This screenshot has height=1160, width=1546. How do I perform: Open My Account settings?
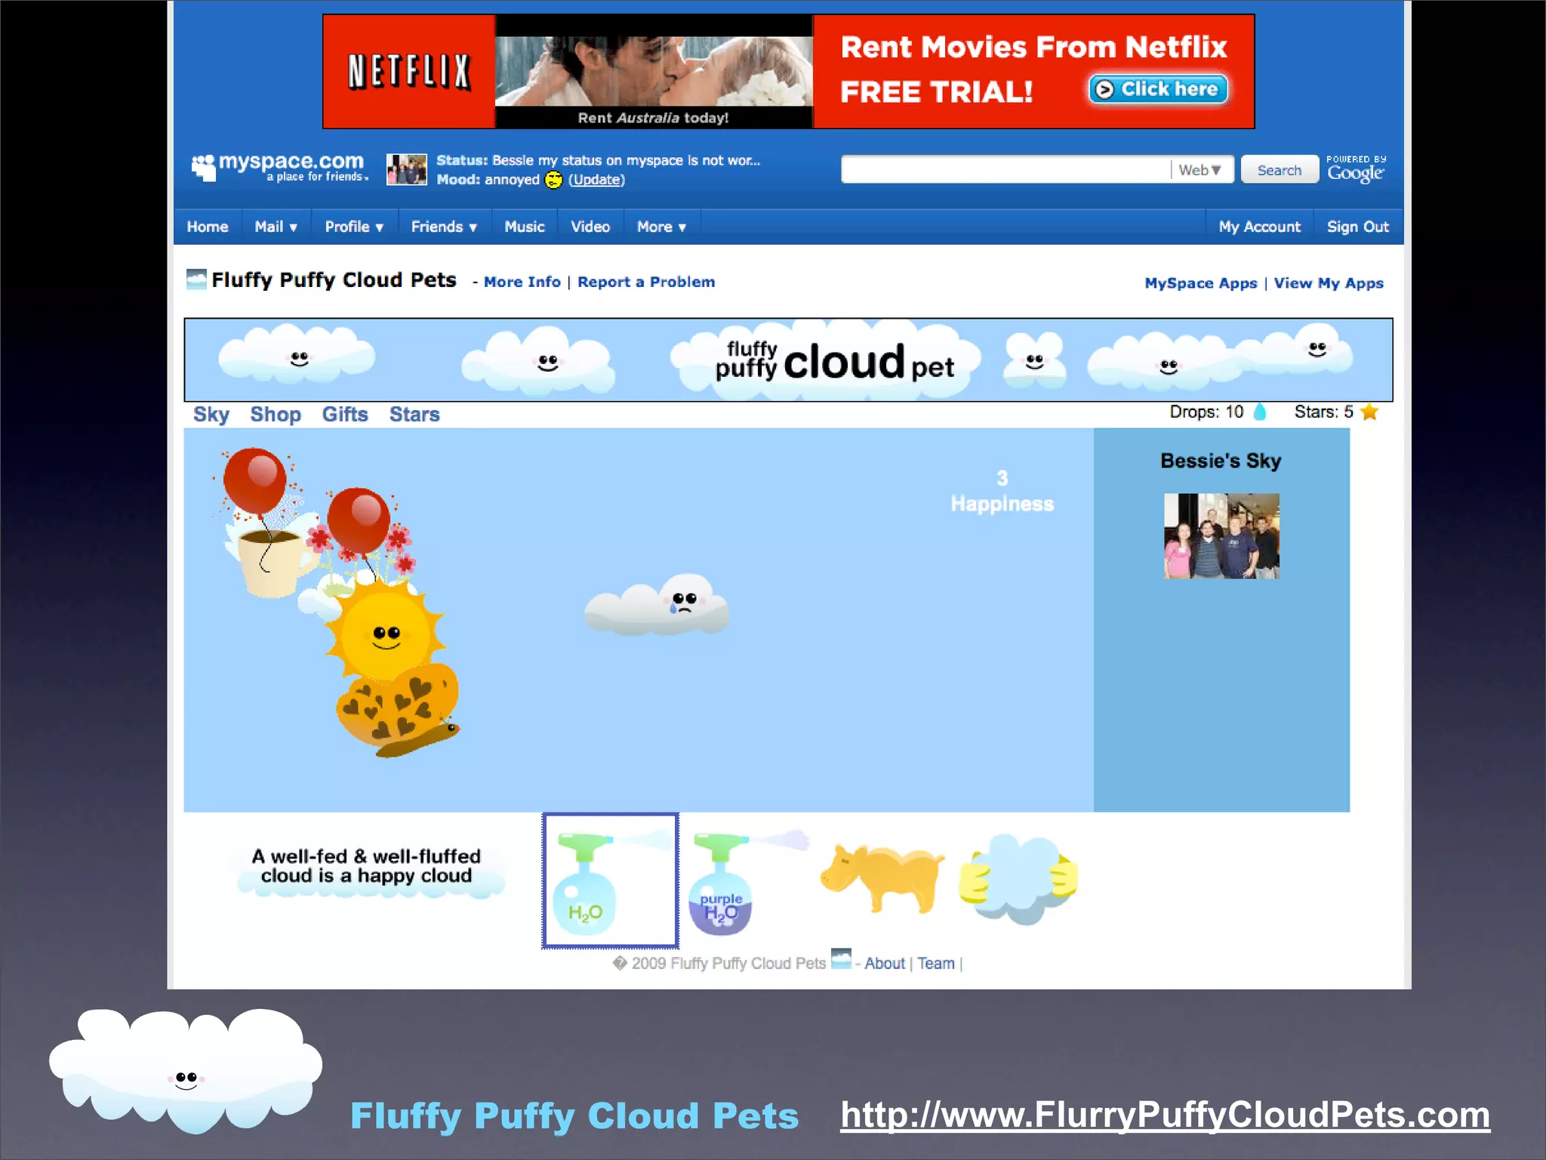pos(1259,227)
